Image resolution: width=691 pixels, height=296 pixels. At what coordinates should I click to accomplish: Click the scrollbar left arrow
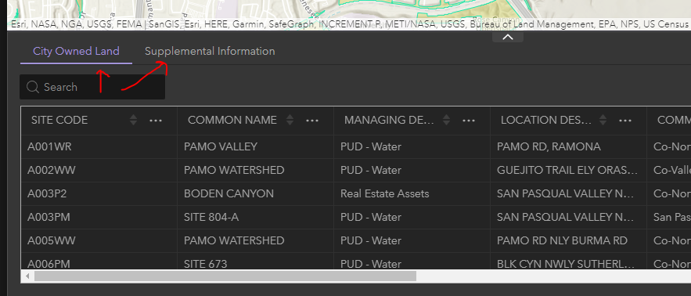click(x=27, y=276)
